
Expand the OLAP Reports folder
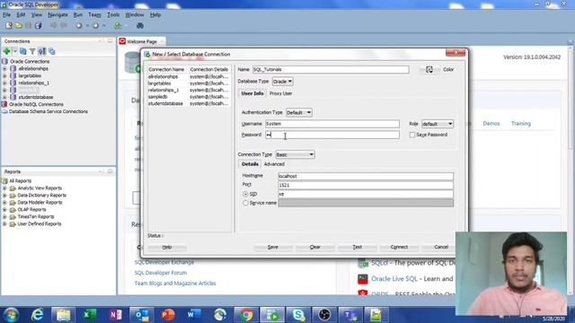point(4,209)
